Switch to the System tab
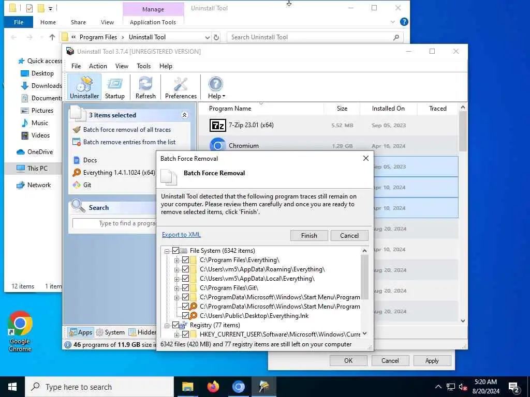This screenshot has height=397, width=530. point(111,332)
